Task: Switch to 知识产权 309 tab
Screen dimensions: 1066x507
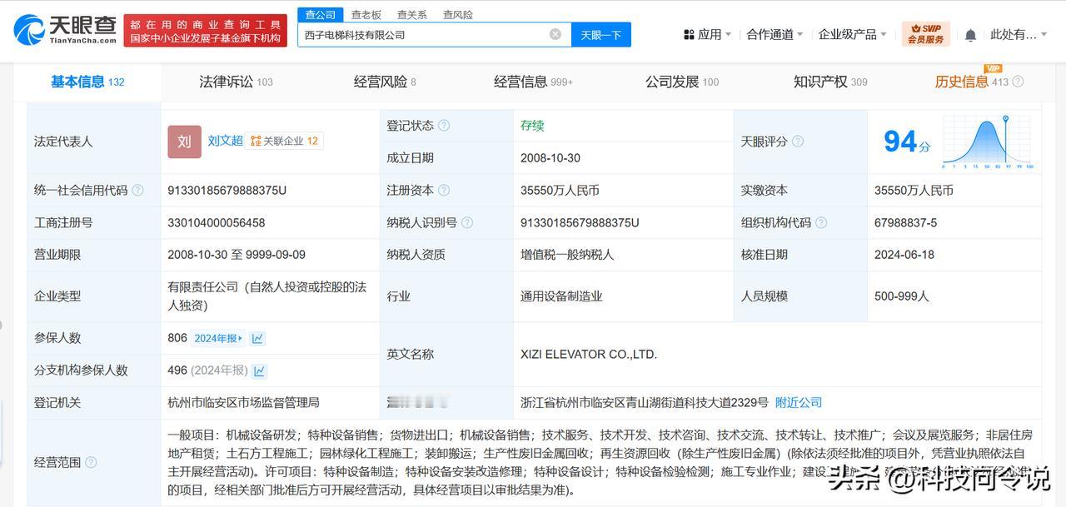Action: [x=830, y=82]
